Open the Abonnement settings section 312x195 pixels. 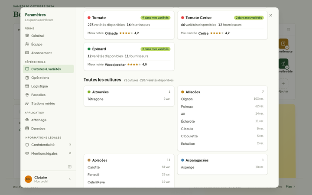click(48, 53)
